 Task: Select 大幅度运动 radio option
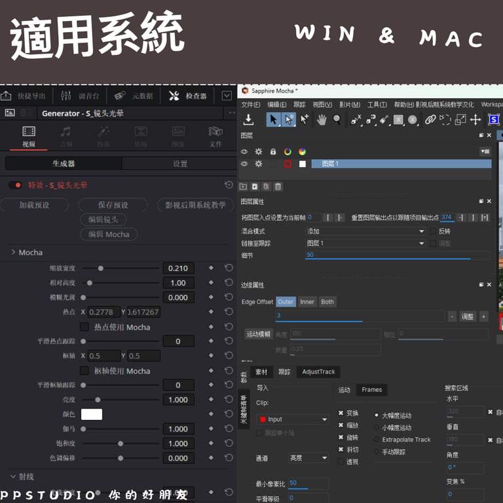377,415
